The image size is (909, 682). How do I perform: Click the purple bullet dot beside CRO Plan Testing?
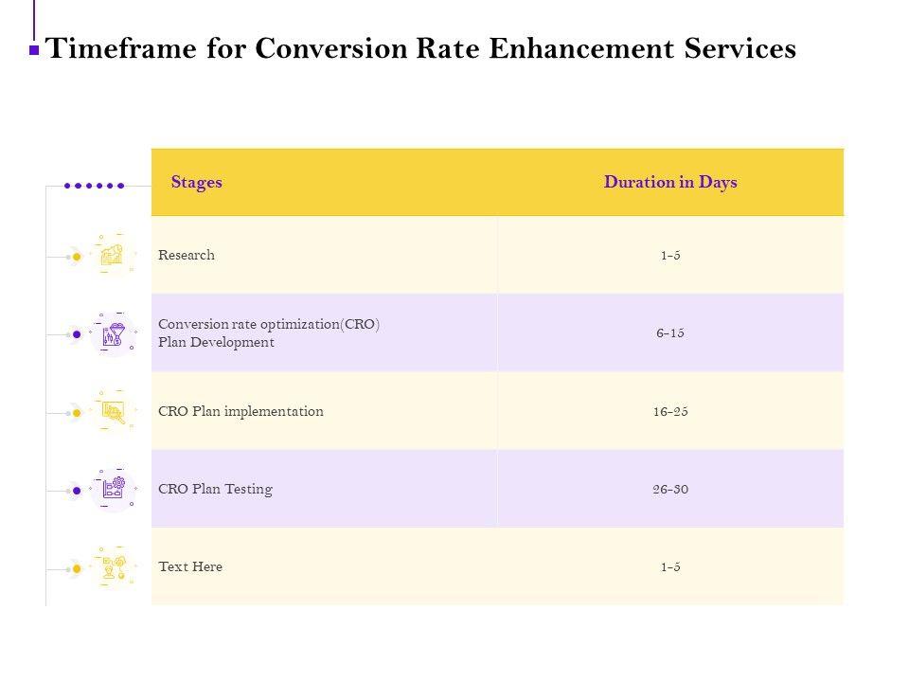(77, 490)
